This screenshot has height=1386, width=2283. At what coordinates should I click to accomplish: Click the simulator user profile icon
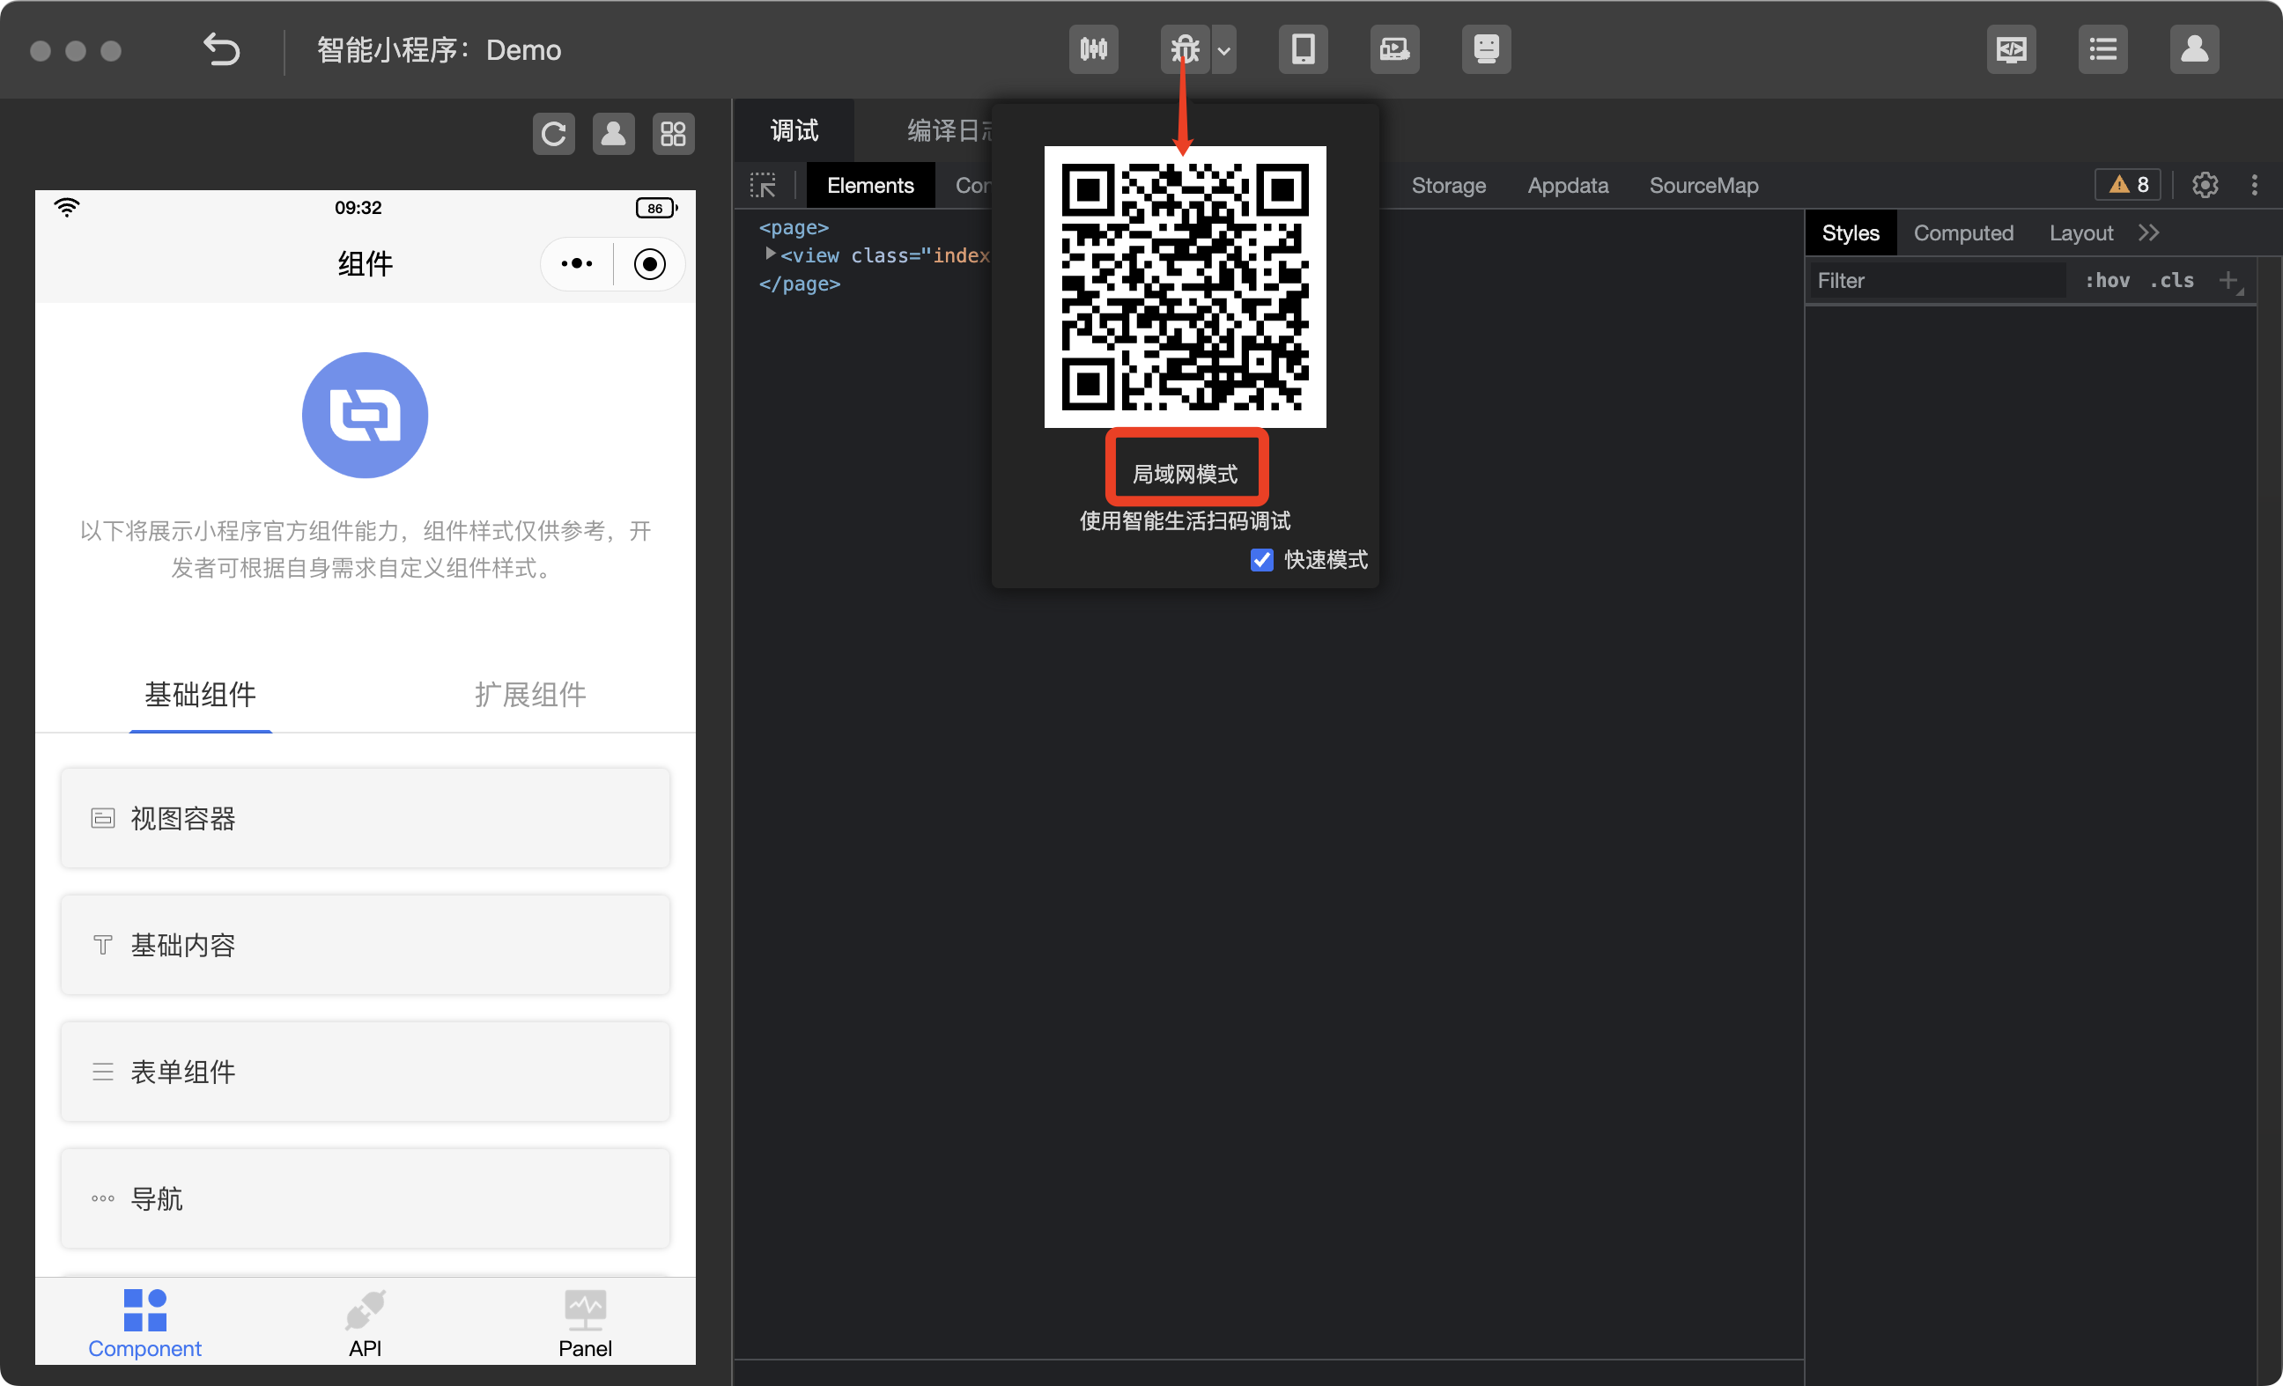tap(613, 135)
